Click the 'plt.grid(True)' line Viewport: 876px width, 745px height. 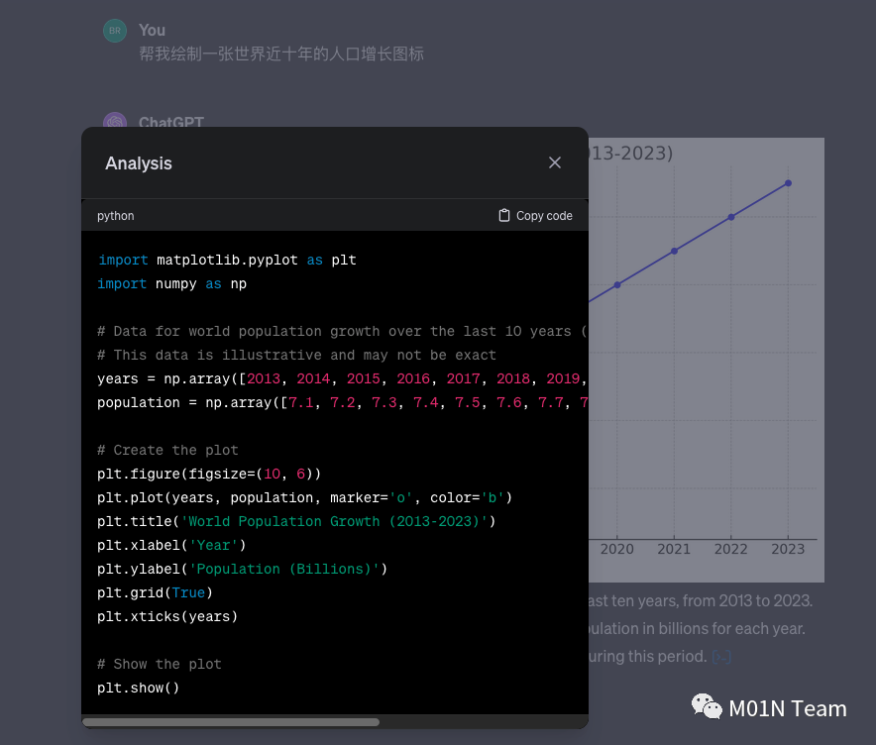point(155,592)
